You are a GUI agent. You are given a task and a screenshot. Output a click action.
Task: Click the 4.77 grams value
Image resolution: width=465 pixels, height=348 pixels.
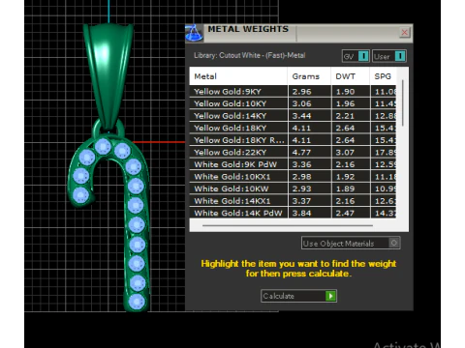click(301, 153)
